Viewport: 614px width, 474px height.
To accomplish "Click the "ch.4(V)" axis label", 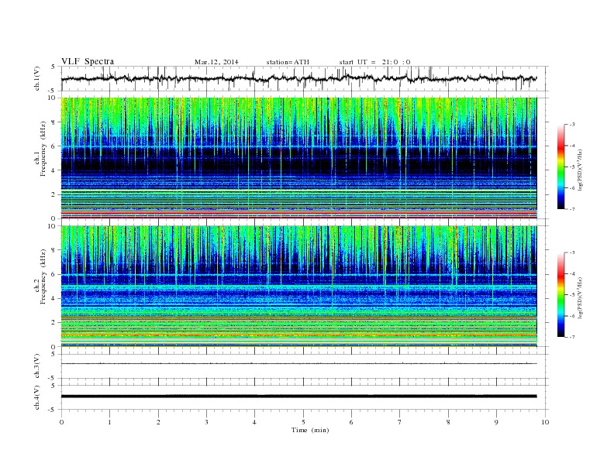I will pyautogui.click(x=37, y=397).
